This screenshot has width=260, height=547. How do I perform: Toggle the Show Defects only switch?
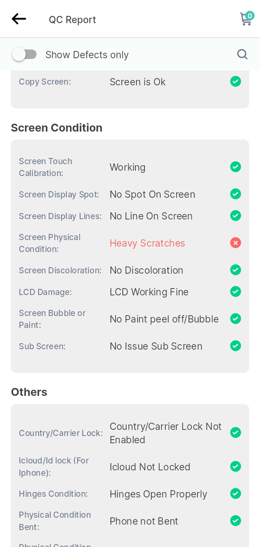tap(24, 55)
